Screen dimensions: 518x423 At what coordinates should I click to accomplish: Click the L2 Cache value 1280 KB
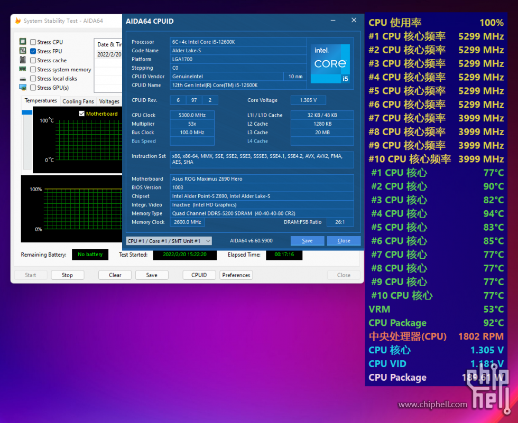tap(322, 124)
